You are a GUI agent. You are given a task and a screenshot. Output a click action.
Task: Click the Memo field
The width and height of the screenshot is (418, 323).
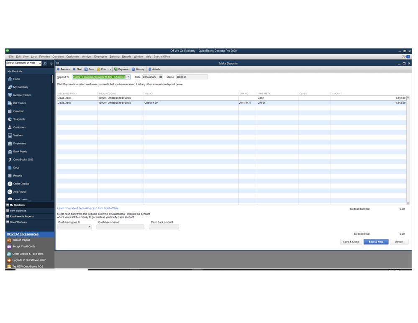click(x=192, y=77)
